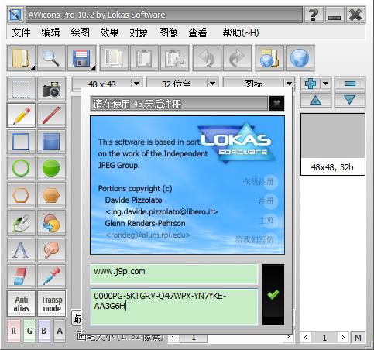Click the copy pages toolbar icon
Screen dimensions: 374x350
[114, 58]
